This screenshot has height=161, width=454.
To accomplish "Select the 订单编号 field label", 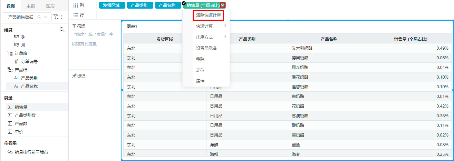I will click(x=29, y=61).
